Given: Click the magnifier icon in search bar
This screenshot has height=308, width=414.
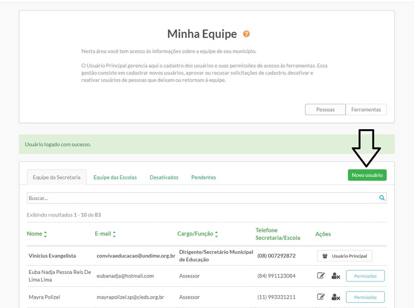Looking at the screenshot, I should click(382, 198).
